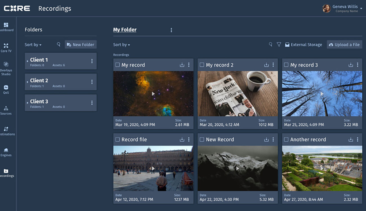366x211 pixels.
Task: Tick the New Record checkbox
Action: (x=202, y=139)
